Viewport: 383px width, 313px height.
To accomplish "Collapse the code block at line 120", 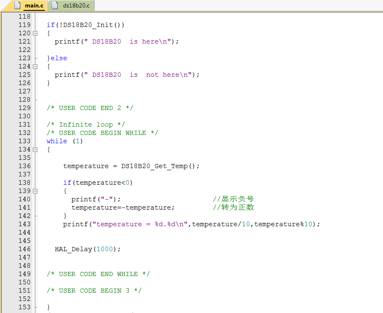I will click(x=35, y=33).
